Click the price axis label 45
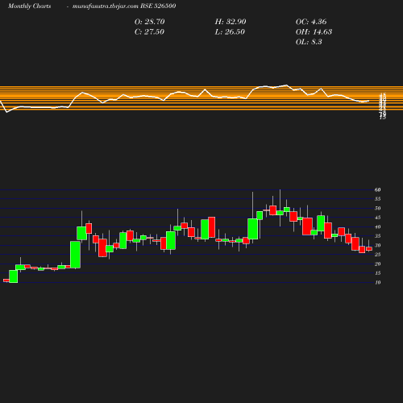The width and height of the screenshot is (403, 403). (x=378, y=218)
